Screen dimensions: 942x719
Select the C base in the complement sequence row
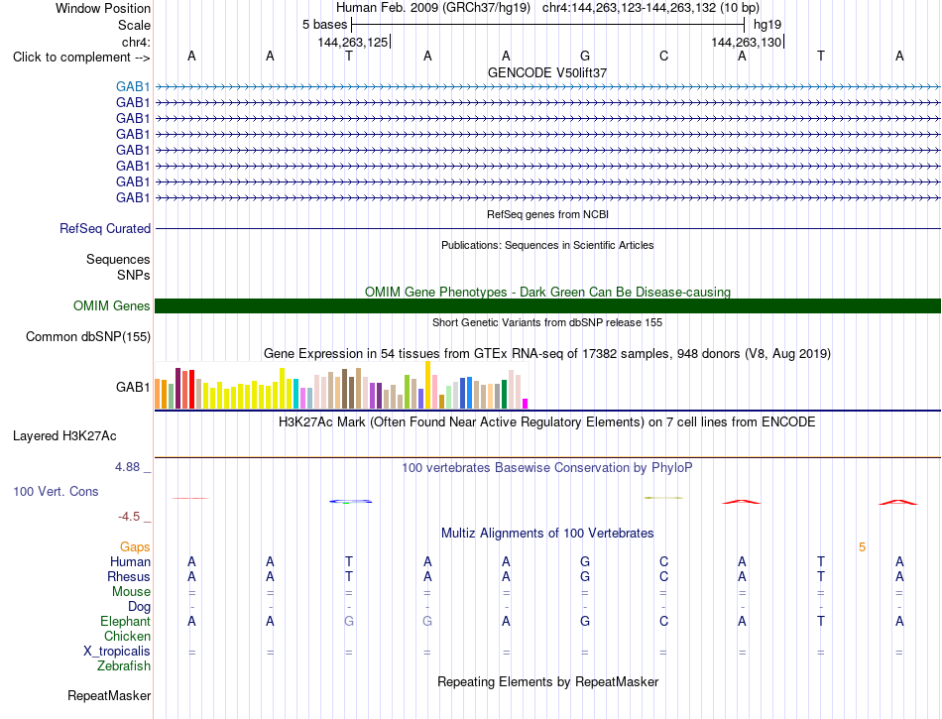point(663,56)
